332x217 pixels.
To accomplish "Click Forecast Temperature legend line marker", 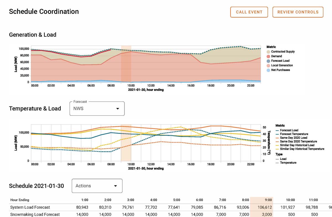I will click(x=277, y=134).
